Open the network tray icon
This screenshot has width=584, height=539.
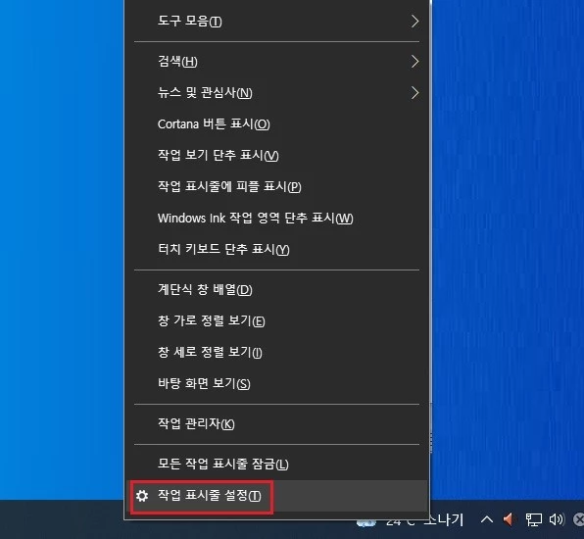pyautogui.click(x=533, y=519)
